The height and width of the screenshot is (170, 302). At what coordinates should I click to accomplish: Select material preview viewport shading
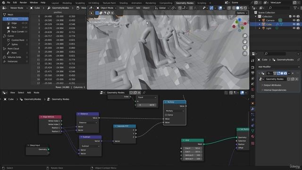coord(241,8)
